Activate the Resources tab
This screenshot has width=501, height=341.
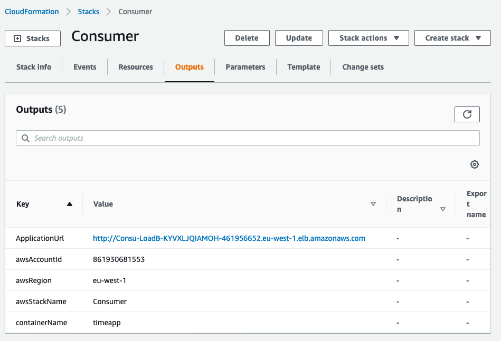(135, 67)
